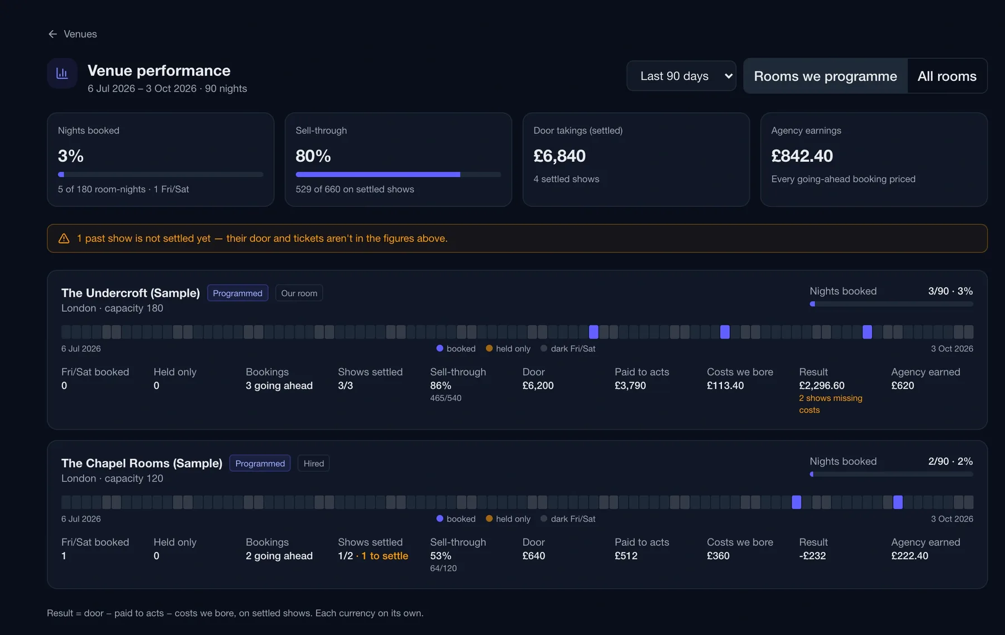Select the last booked night on The Chapel Rooms timeline
Screen dimensions: 1005x635
[x=898, y=502]
